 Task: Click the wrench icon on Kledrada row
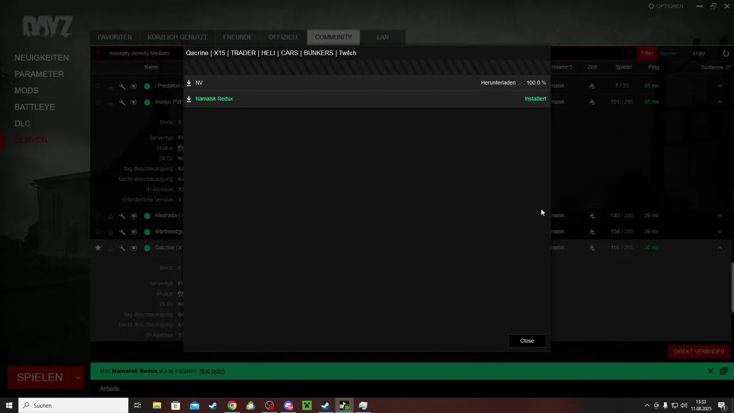coord(122,216)
